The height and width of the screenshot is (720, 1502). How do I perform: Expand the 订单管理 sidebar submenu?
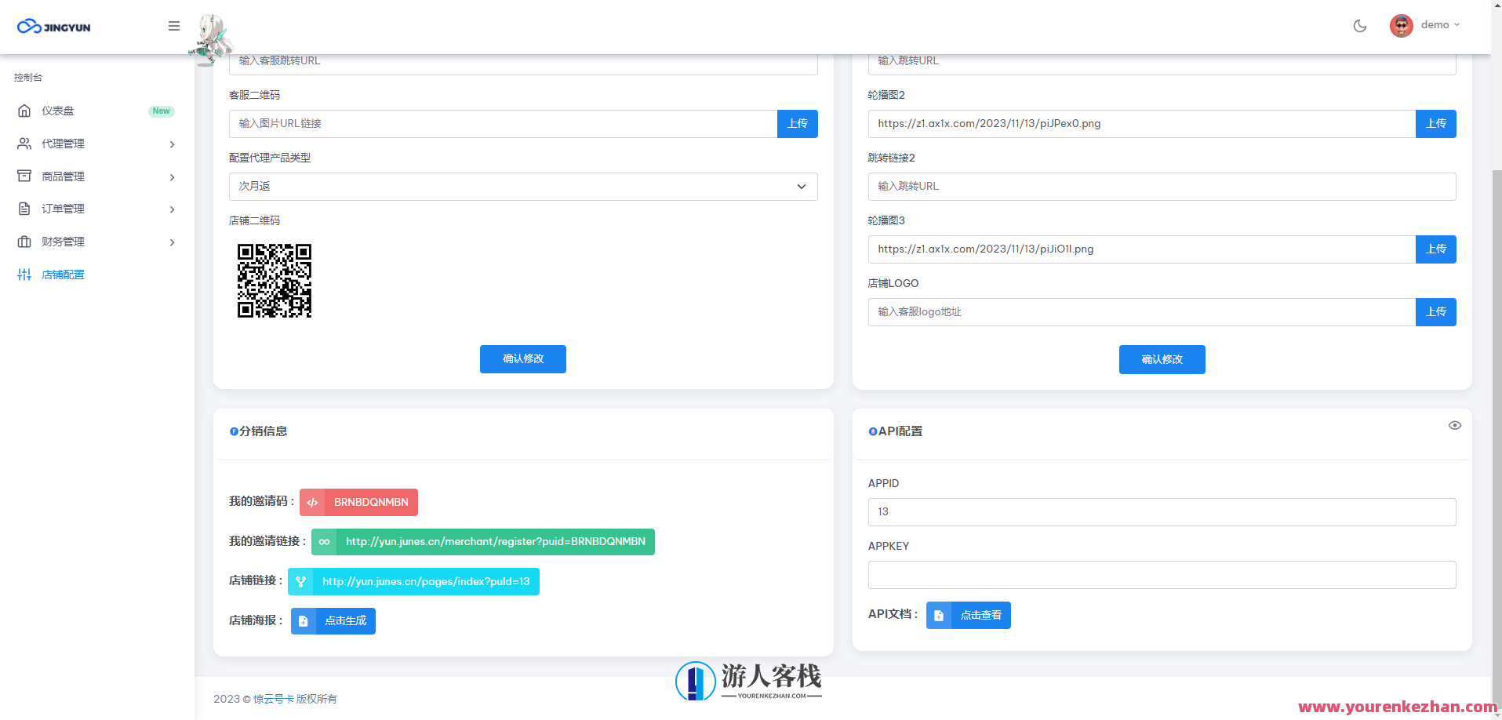(x=172, y=209)
